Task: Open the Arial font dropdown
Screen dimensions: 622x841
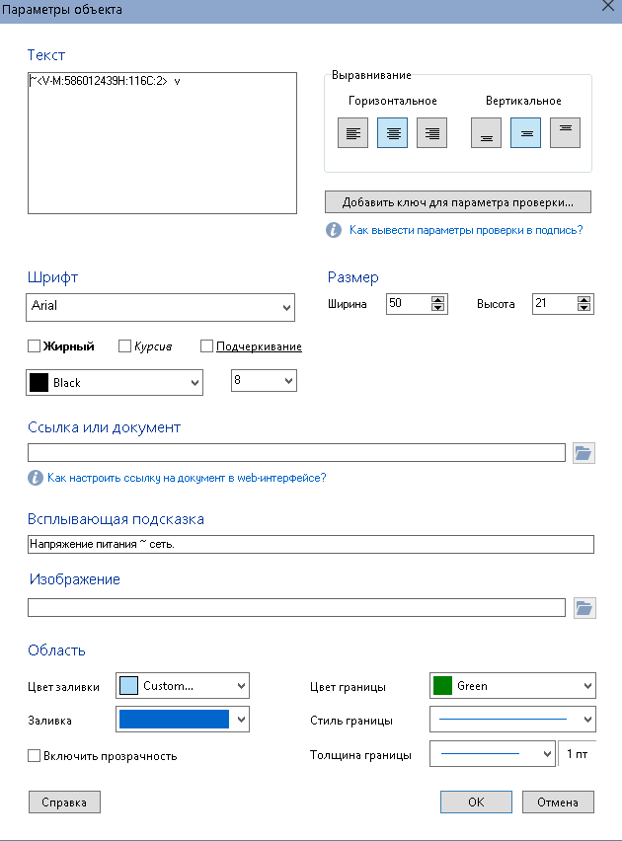Action: [x=160, y=307]
